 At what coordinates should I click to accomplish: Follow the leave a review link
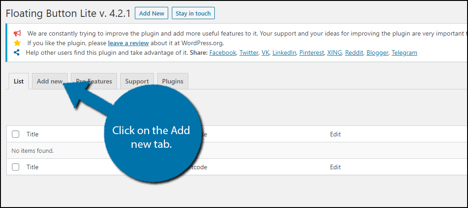[128, 43]
